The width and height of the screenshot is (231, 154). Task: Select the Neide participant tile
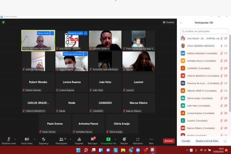(x=72, y=103)
